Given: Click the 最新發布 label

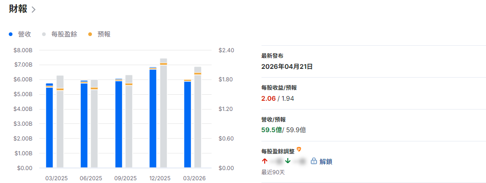Looking at the screenshot, I should pyautogui.click(x=273, y=56).
